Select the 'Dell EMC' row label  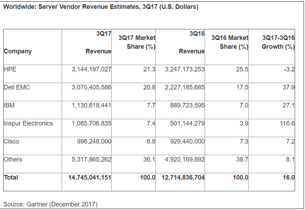[x=17, y=87]
